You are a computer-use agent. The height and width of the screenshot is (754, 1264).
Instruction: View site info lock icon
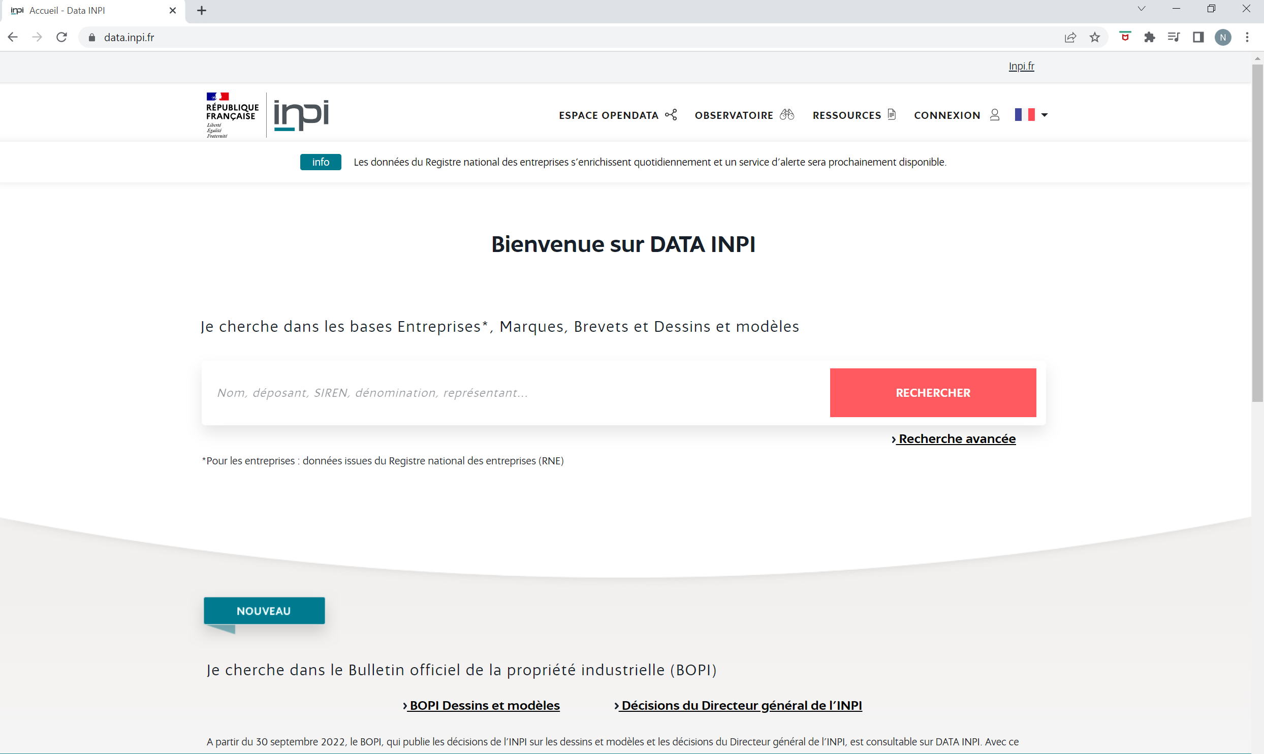[x=92, y=37]
